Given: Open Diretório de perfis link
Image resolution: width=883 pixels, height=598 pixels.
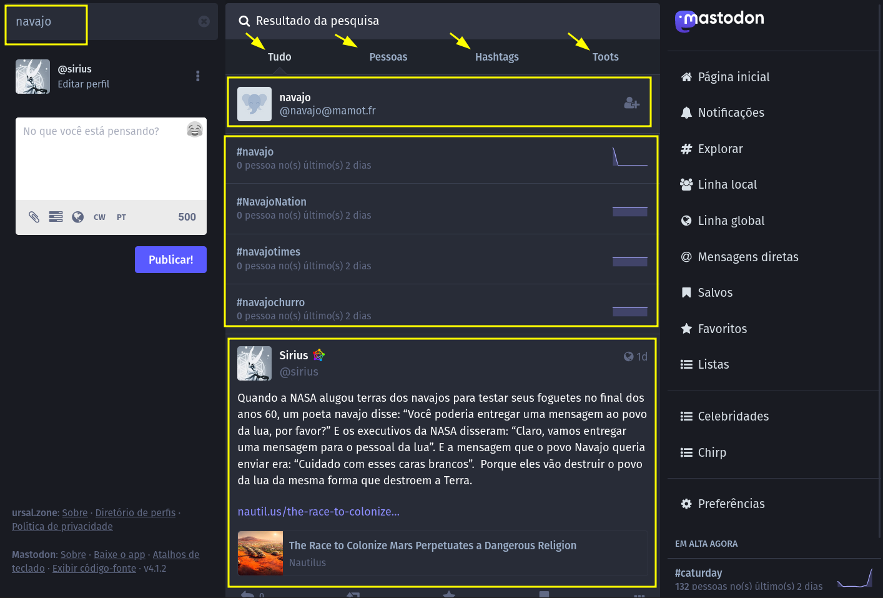Looking at the screenshot, I should 136,513.
